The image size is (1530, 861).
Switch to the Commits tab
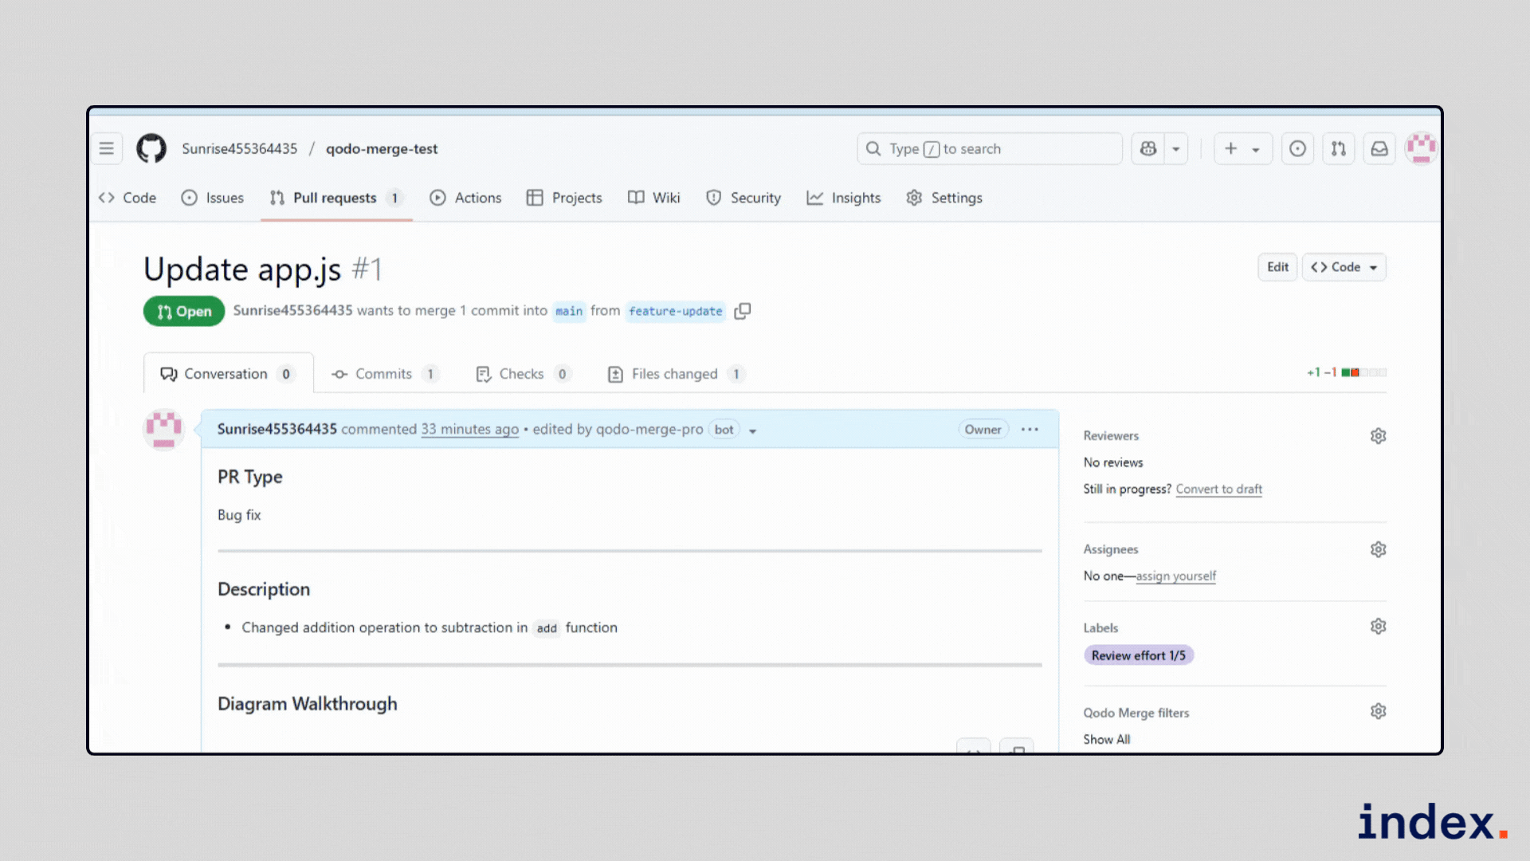(x=383, y=374)
